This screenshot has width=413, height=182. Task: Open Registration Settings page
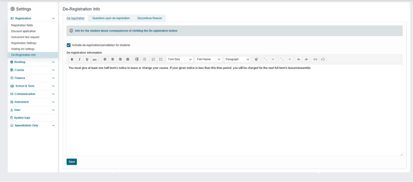pyautogui.click(x=24, y=43)
